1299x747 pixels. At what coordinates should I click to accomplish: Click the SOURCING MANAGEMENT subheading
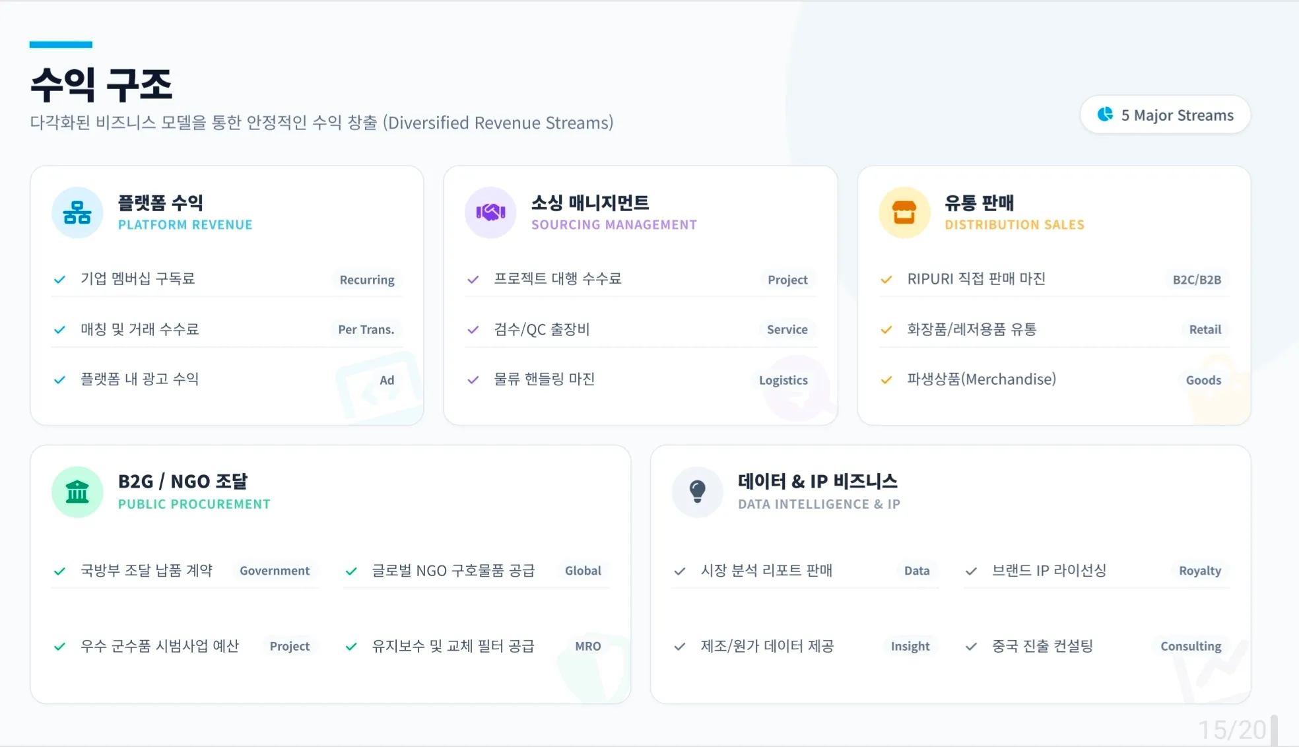coord(614,224)
